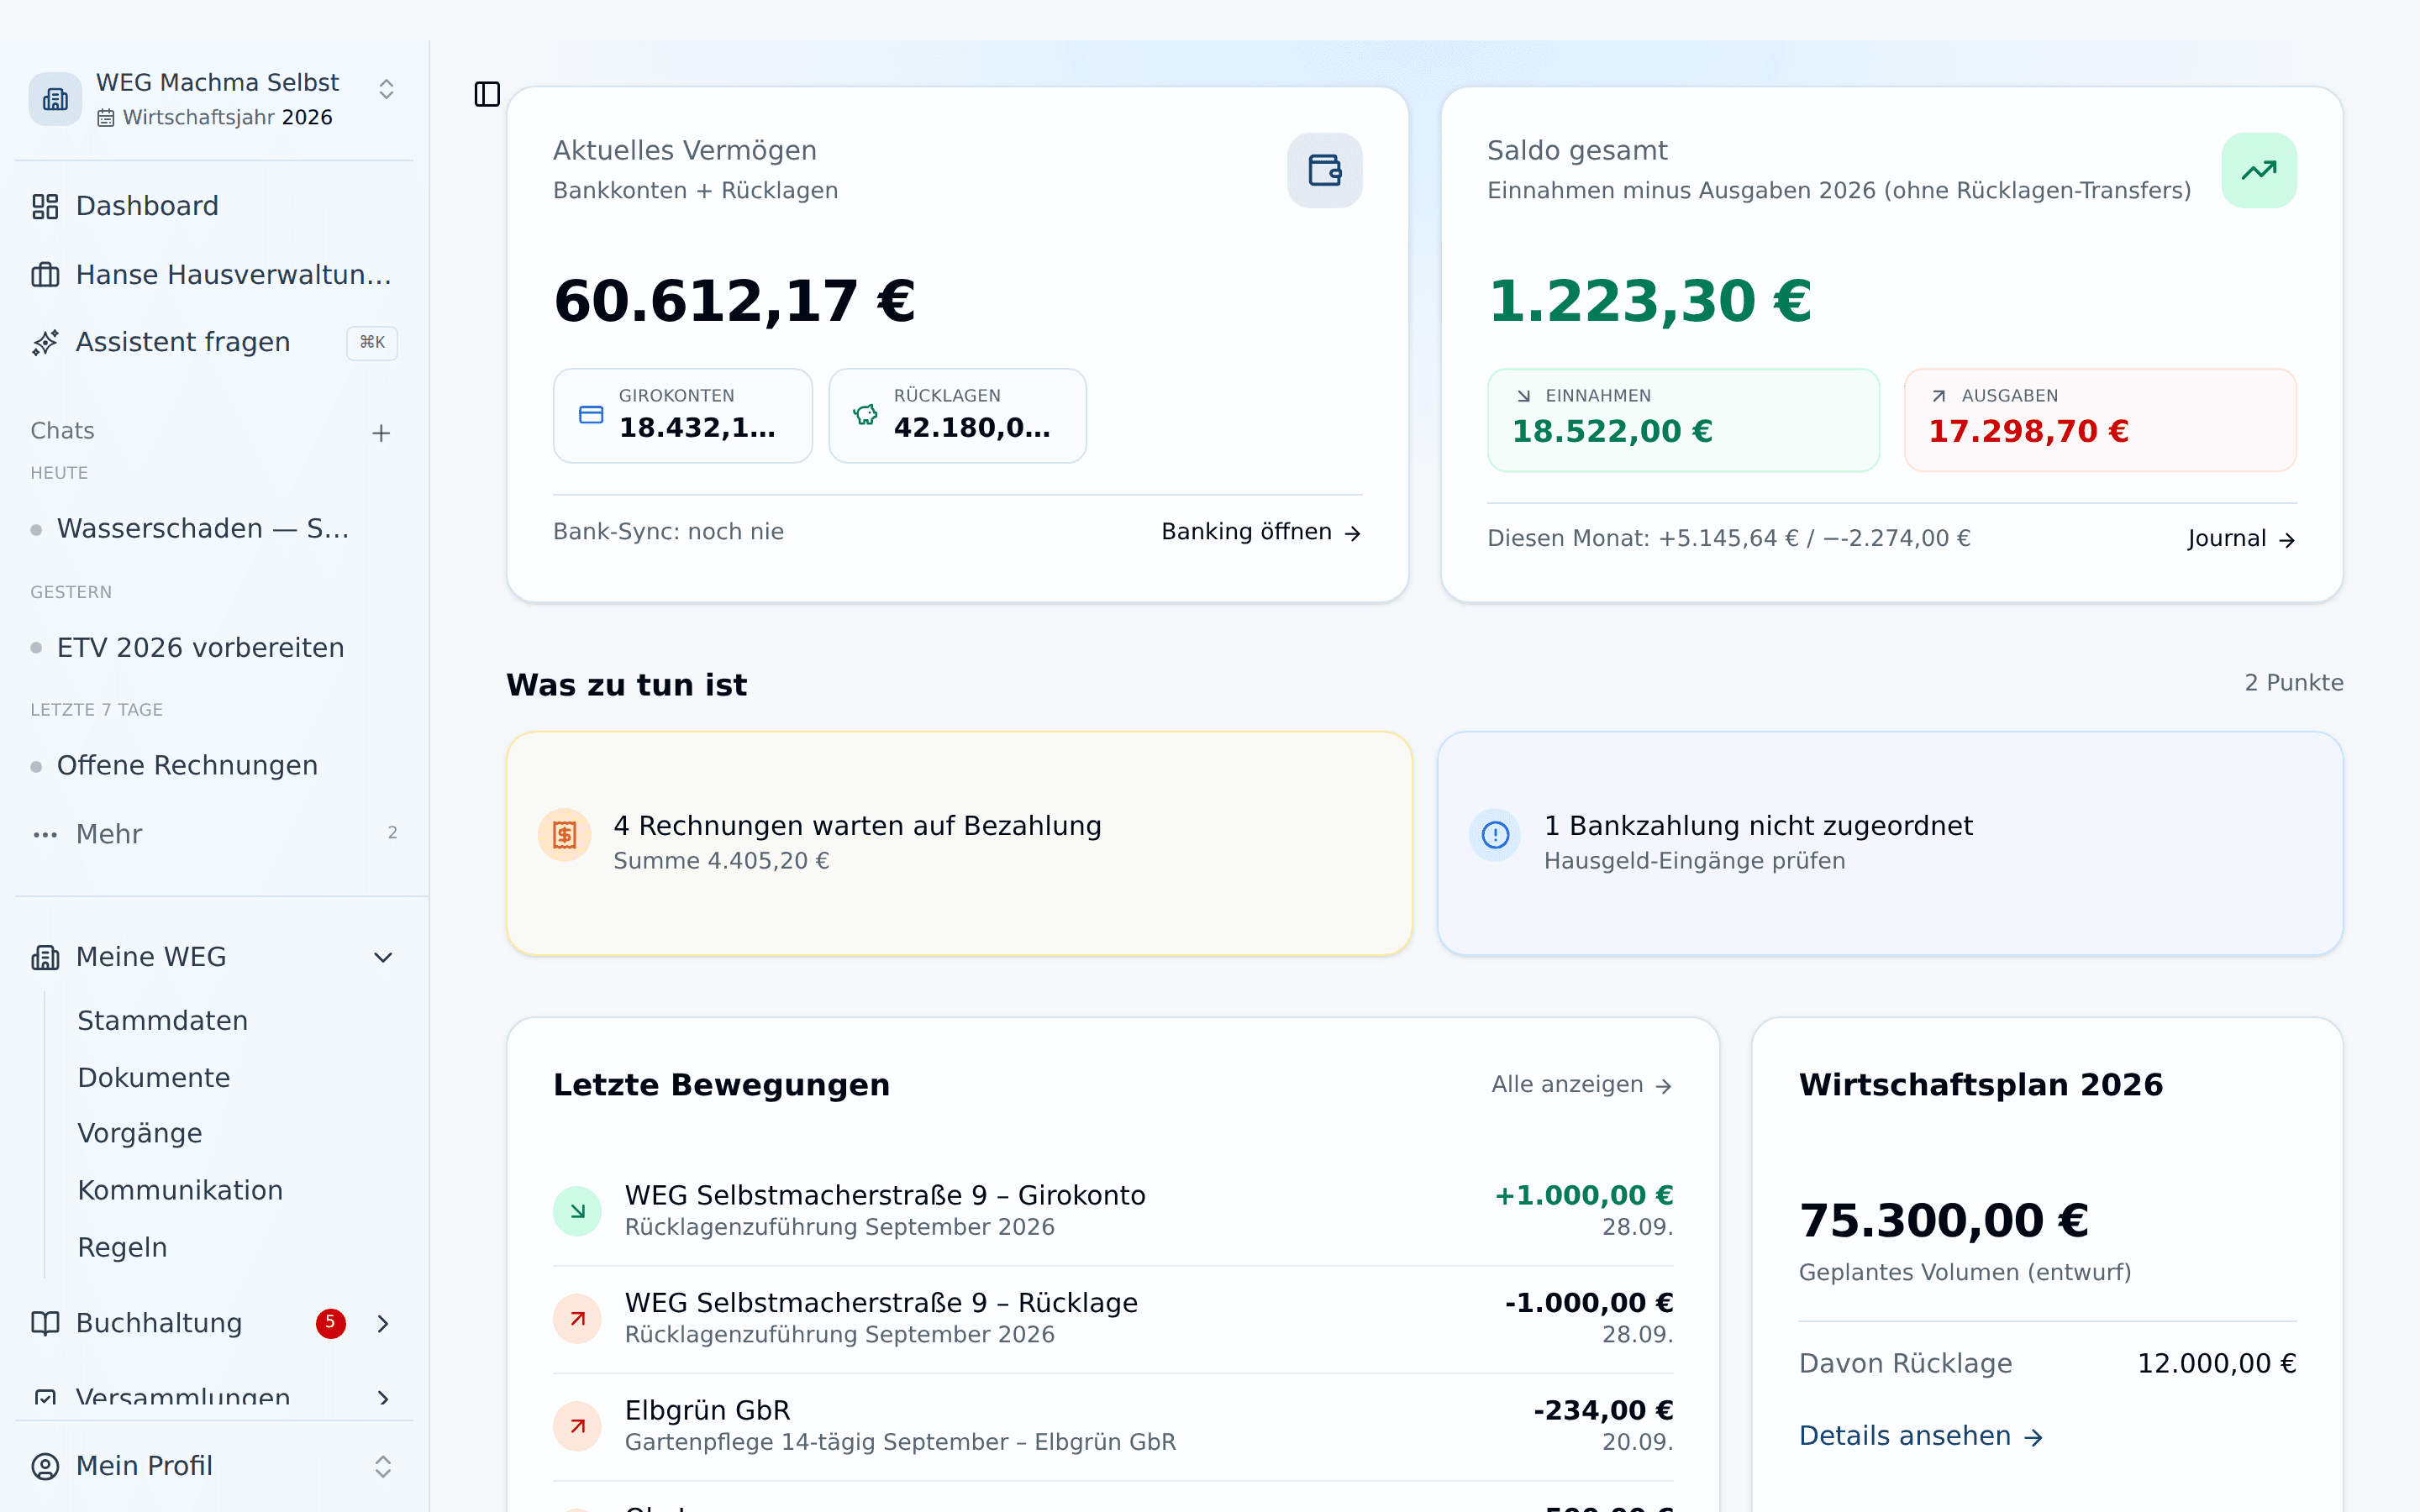Collapse the Meine WEG section

click(x=383, y=957)
